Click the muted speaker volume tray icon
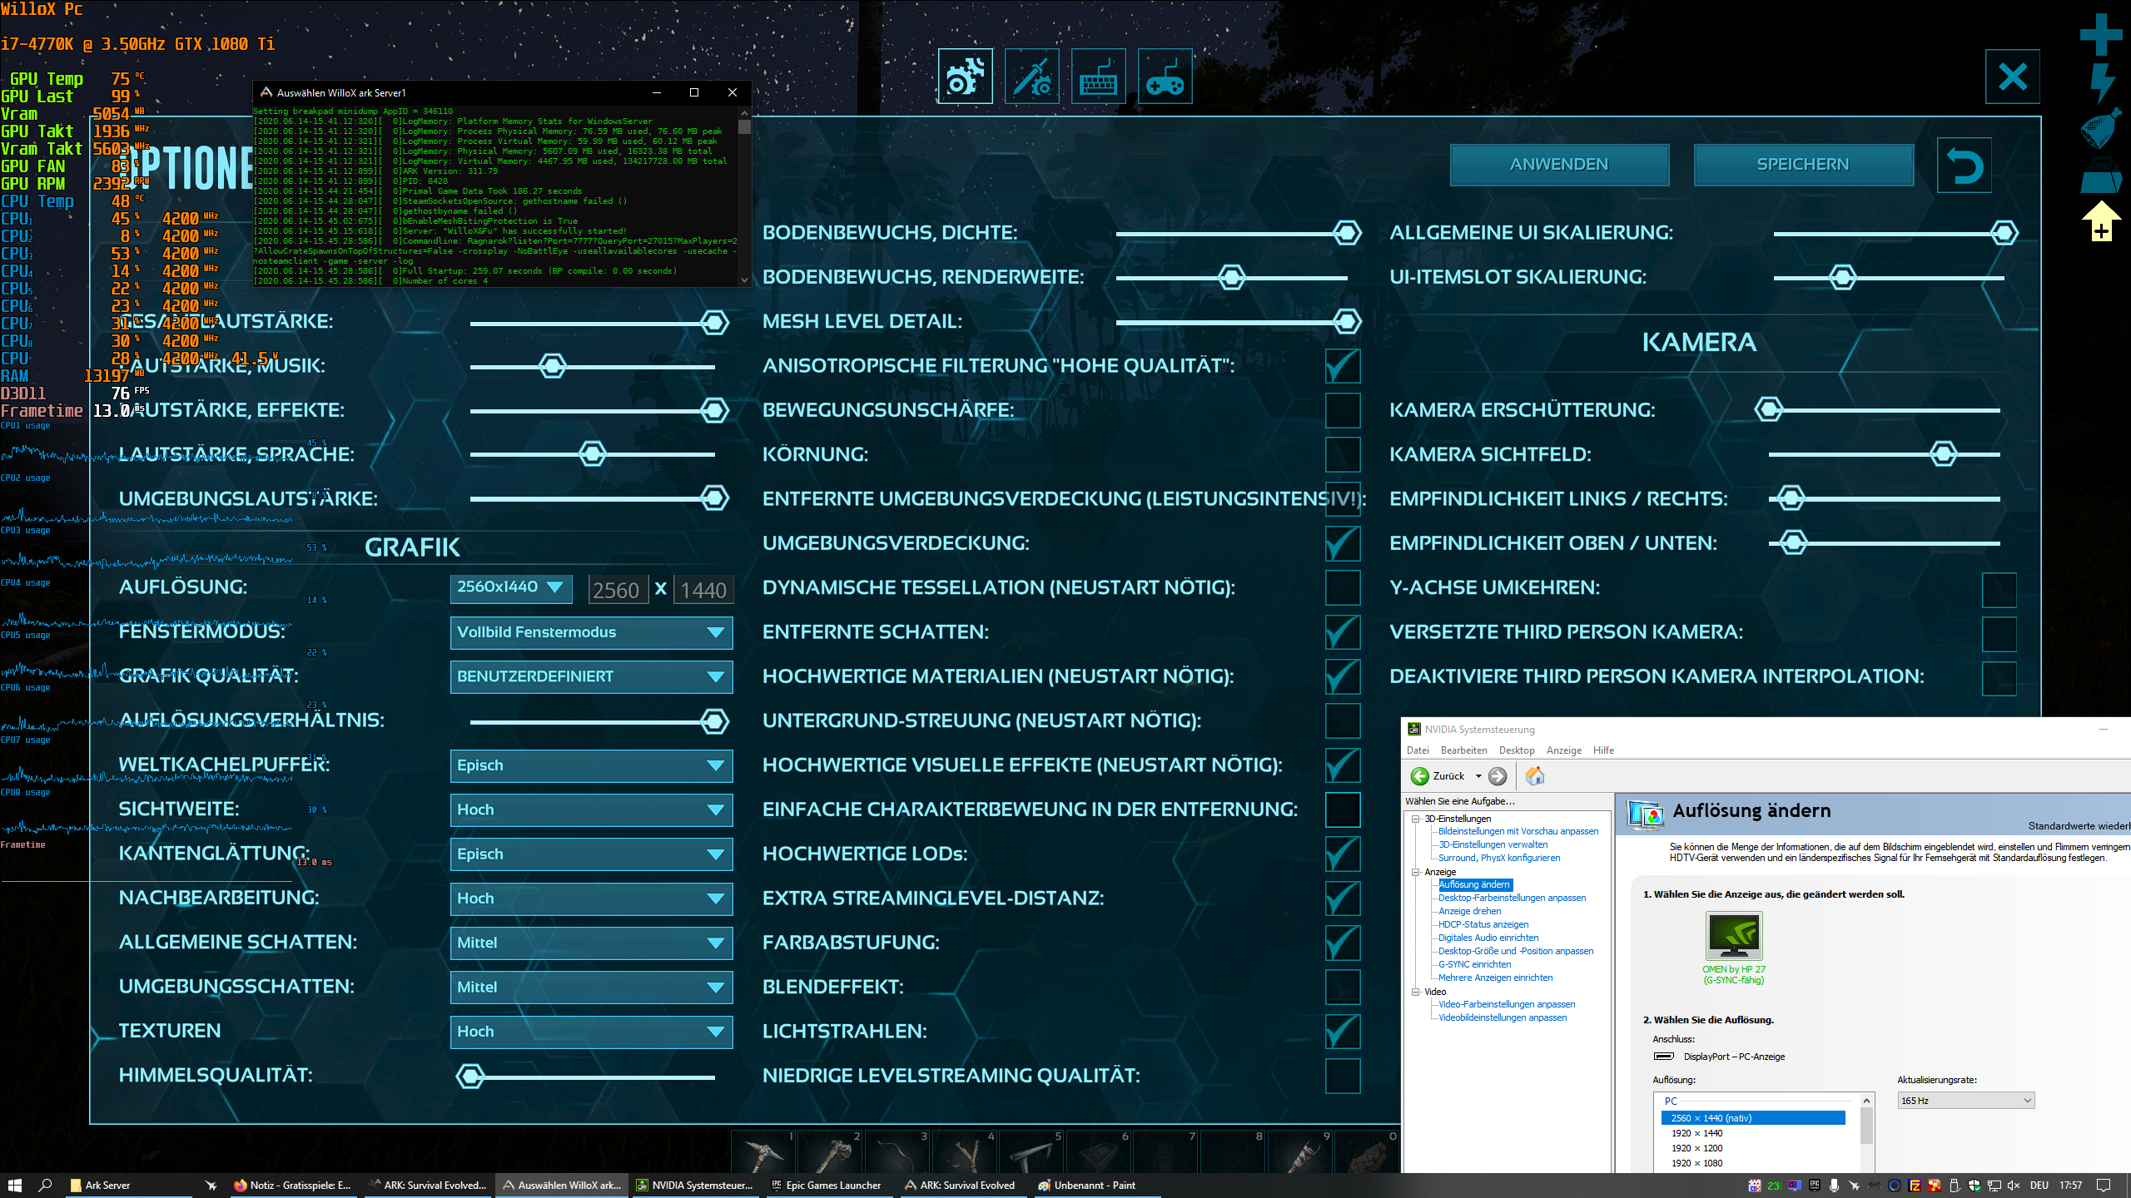The height and width of the screenshot is (1198, 2131). [2014, 1186]
